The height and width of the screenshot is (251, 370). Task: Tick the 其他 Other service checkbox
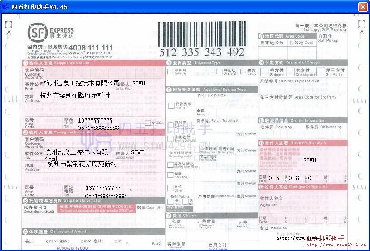click(x=170, y=188)
